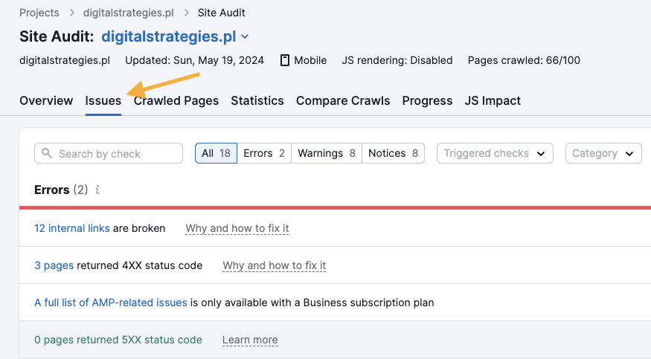Click the Mobile device icon

[x=285, y=60]
